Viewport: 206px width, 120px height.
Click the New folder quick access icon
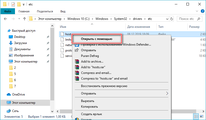19,4
